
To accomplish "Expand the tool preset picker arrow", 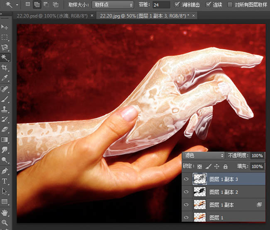I will click(17, 5).
